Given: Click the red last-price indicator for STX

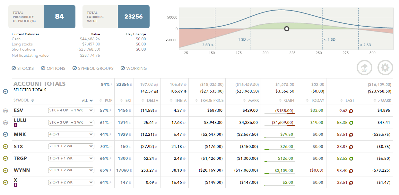Looking at the screenshot, I should pos(351,147).
